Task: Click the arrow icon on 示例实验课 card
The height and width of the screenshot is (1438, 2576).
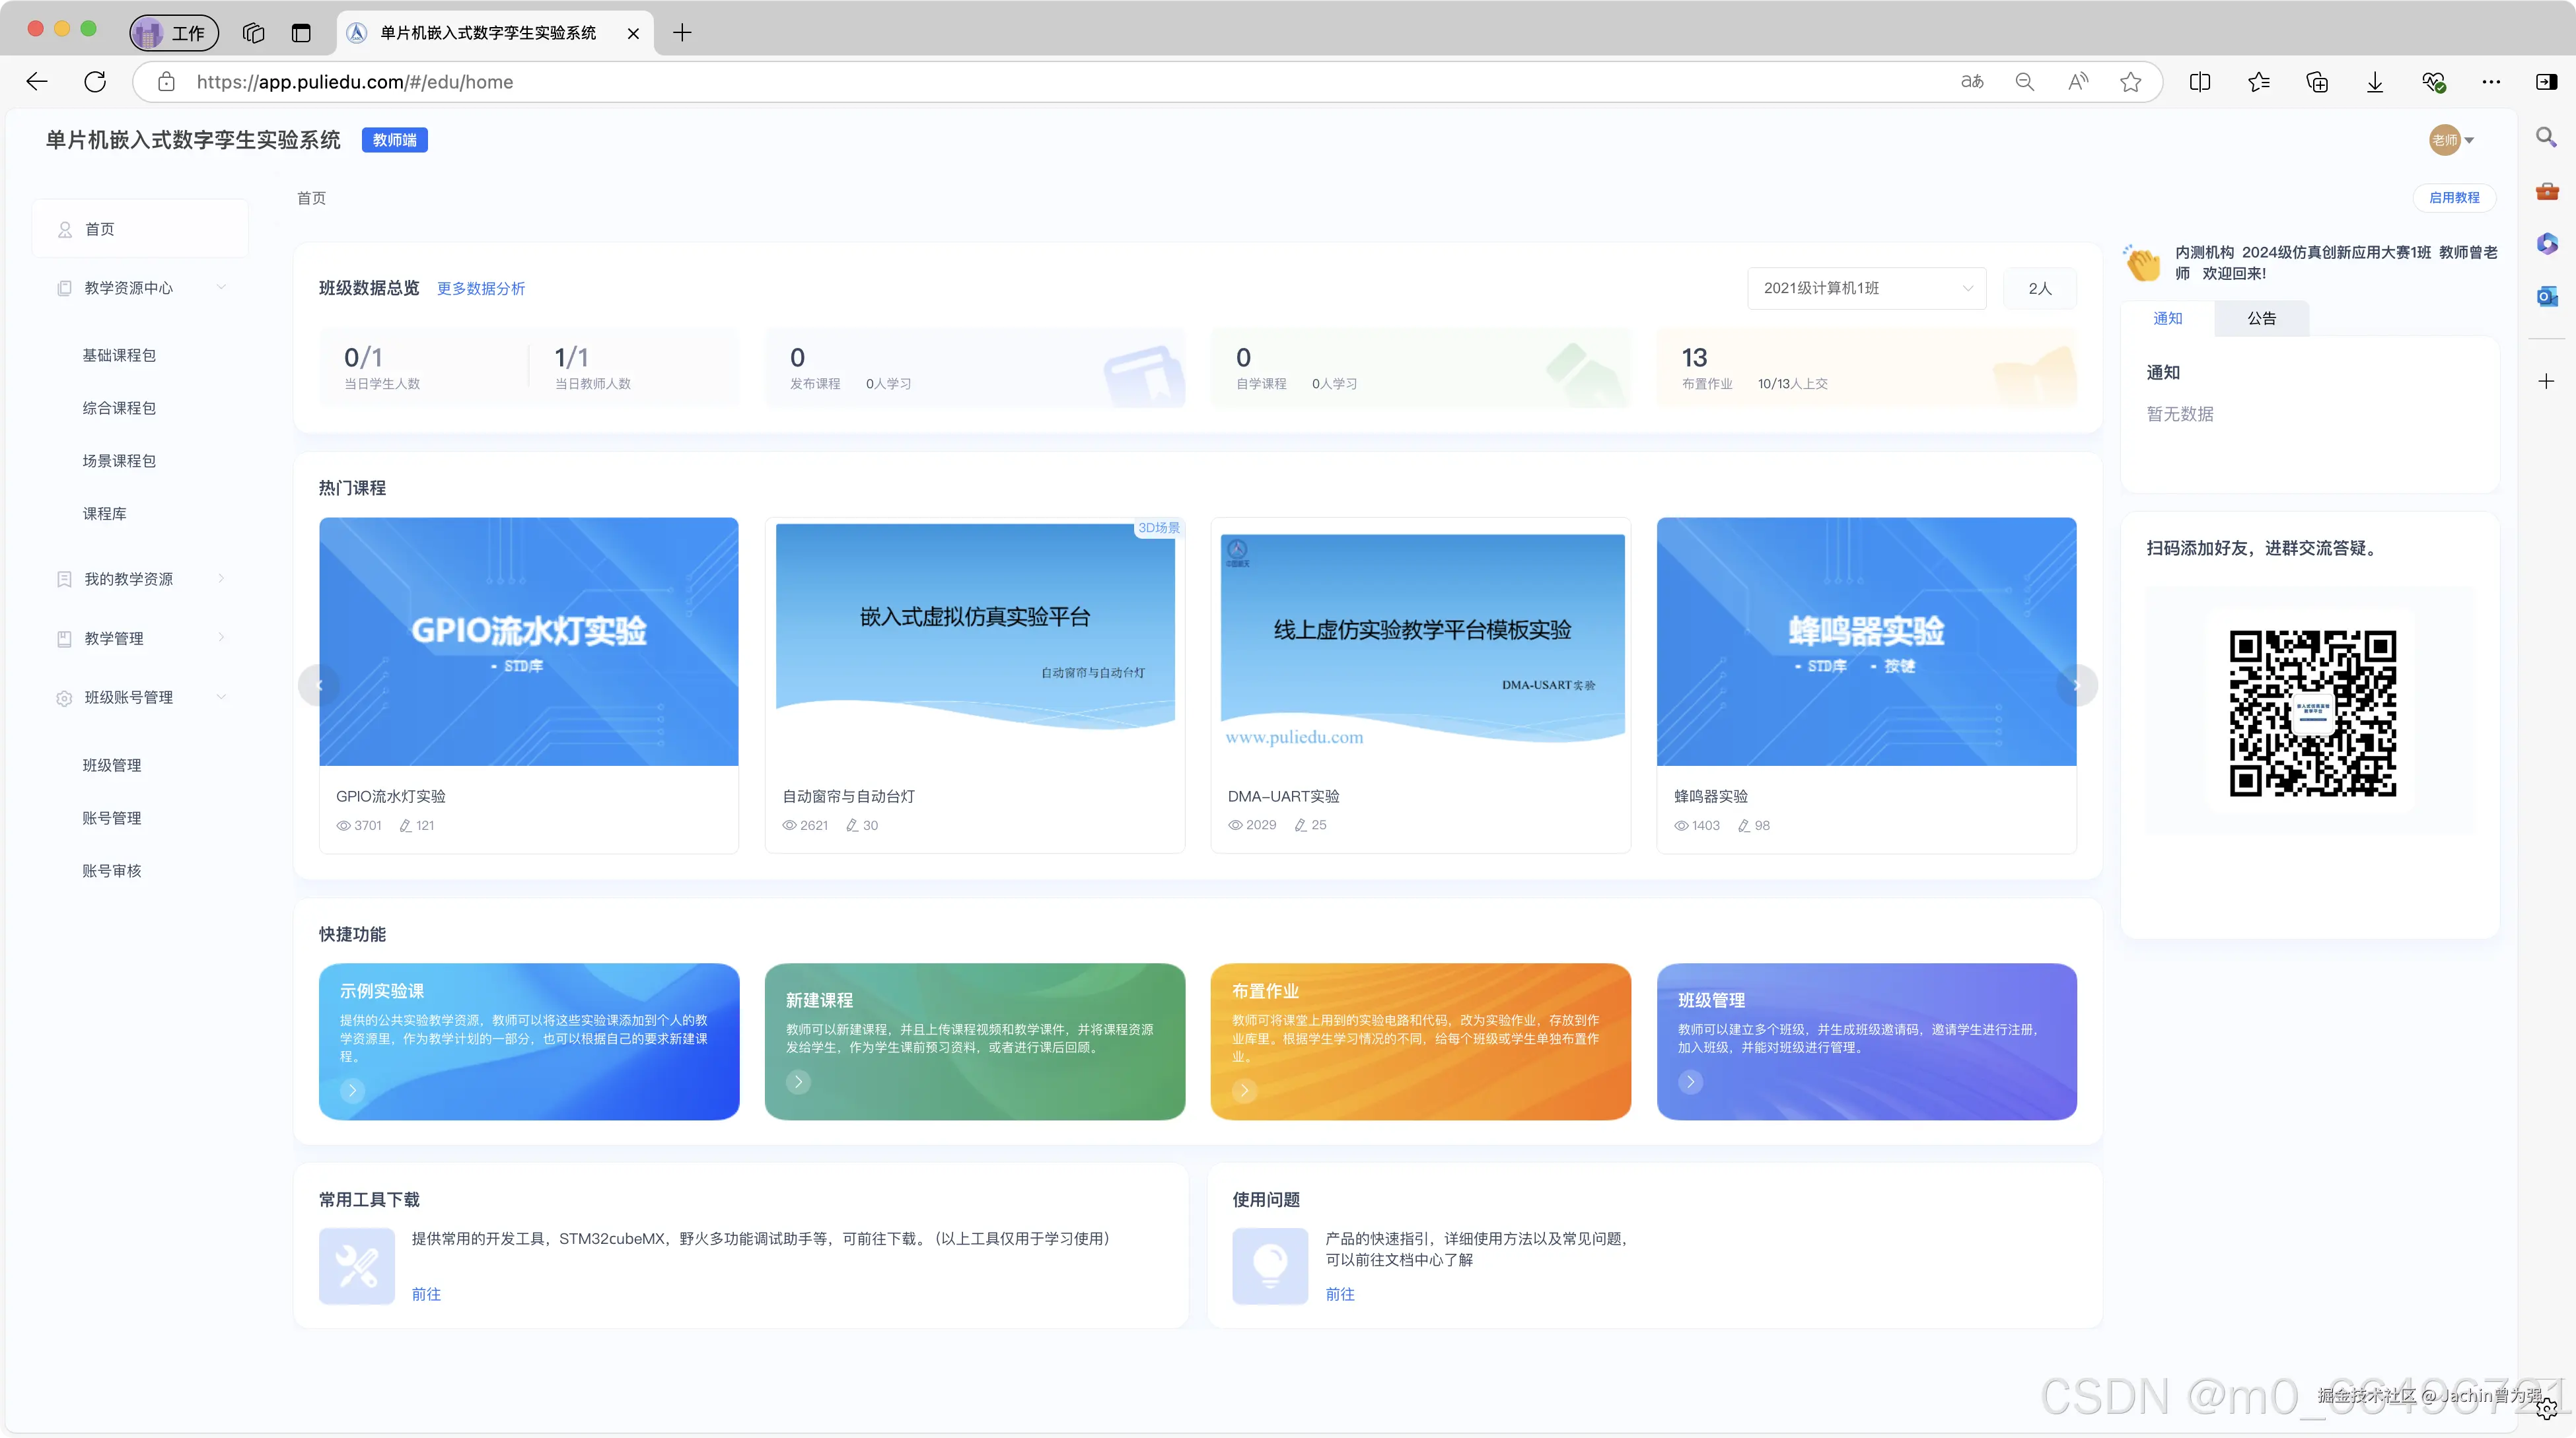Action: [x=352, y=1090]
